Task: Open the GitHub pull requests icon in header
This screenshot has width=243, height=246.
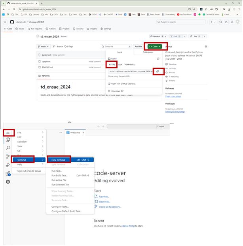Action: 226,22
